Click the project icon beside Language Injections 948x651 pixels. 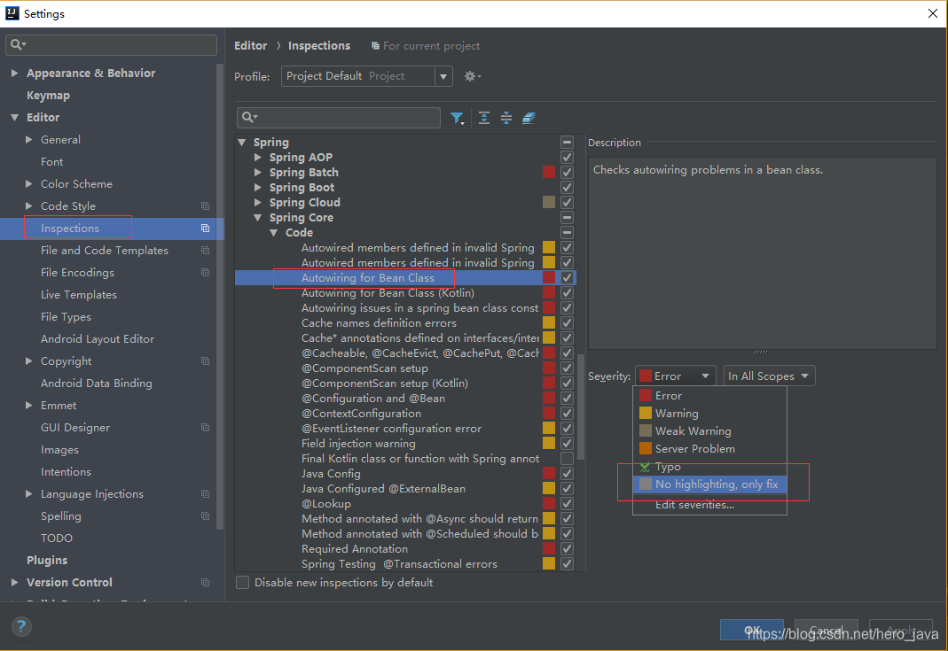(205, 494)
